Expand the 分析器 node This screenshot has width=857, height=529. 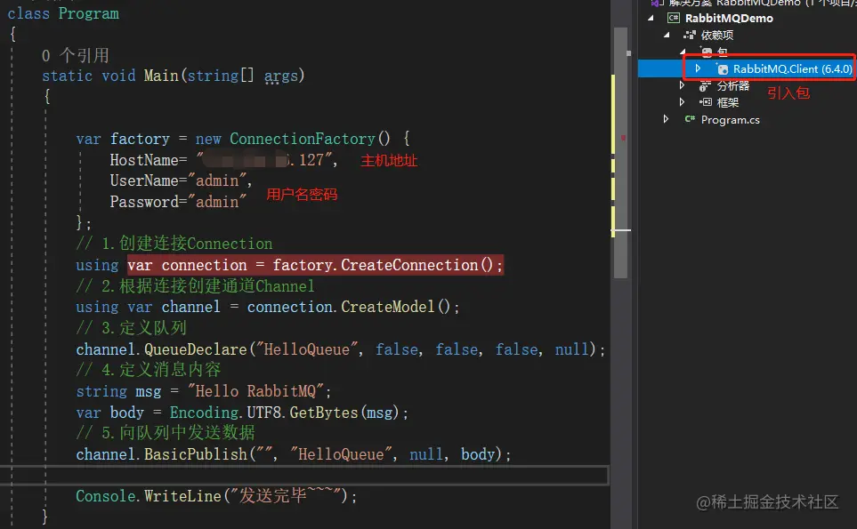[x=682, y=85]
